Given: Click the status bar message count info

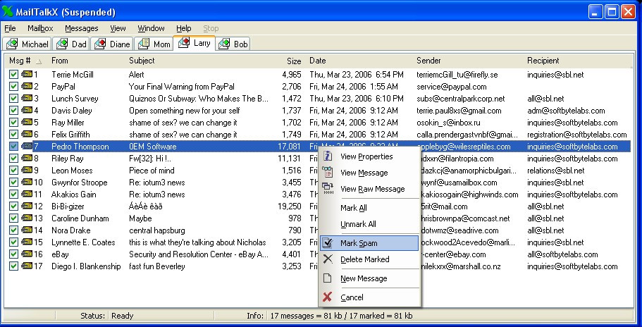Looking at the screenshot, I should 341,316.
